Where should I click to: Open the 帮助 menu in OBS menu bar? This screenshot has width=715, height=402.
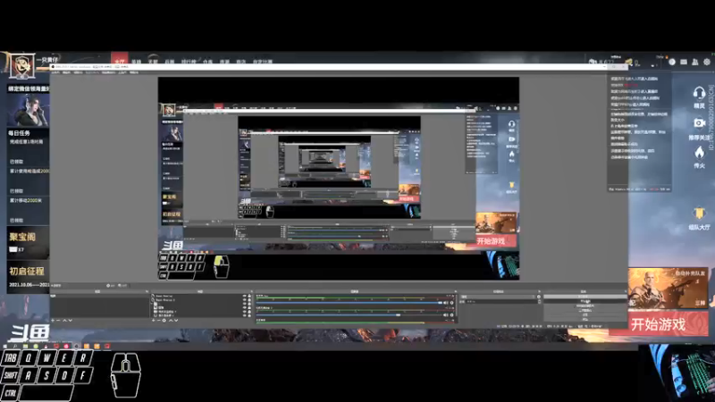(x=133, y=72)
